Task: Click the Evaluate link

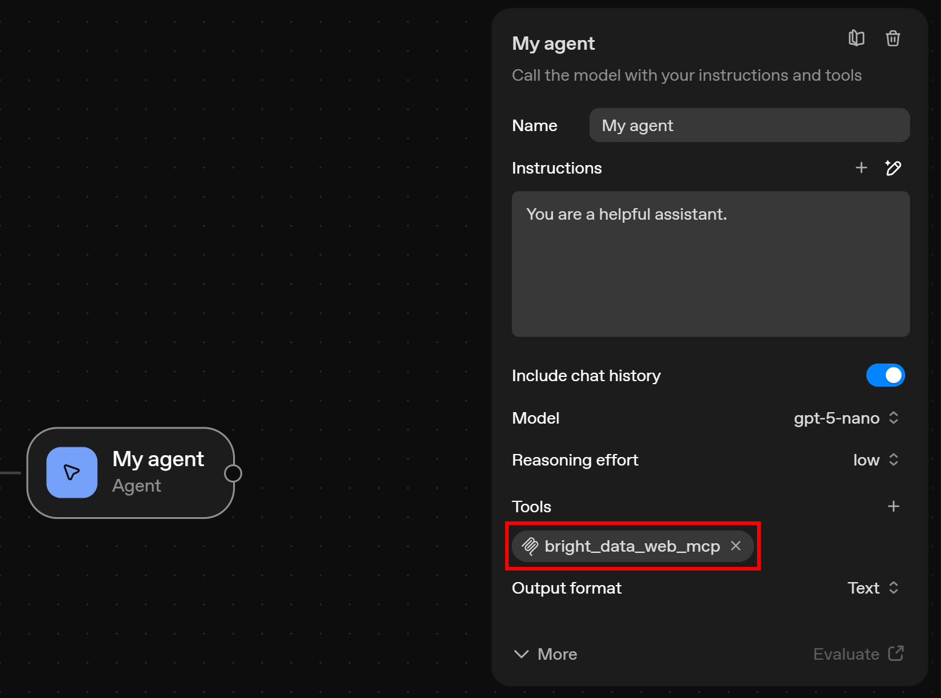Action: click(846, 654)
